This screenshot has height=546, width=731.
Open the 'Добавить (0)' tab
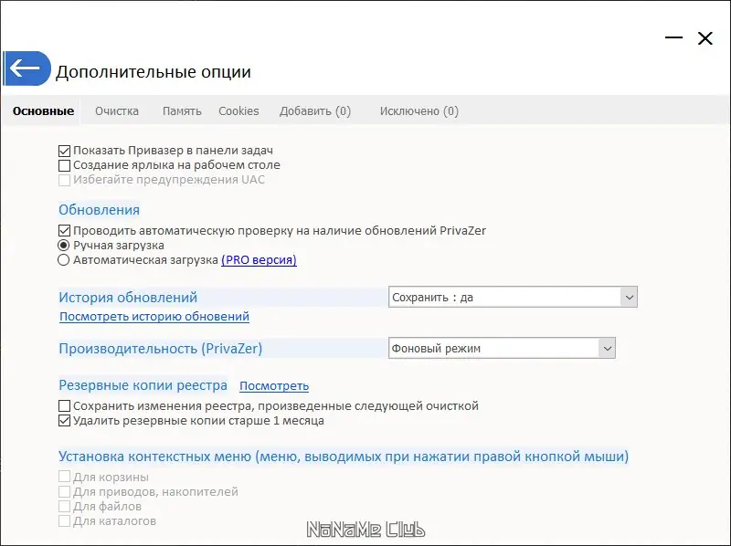pos(315,111)
